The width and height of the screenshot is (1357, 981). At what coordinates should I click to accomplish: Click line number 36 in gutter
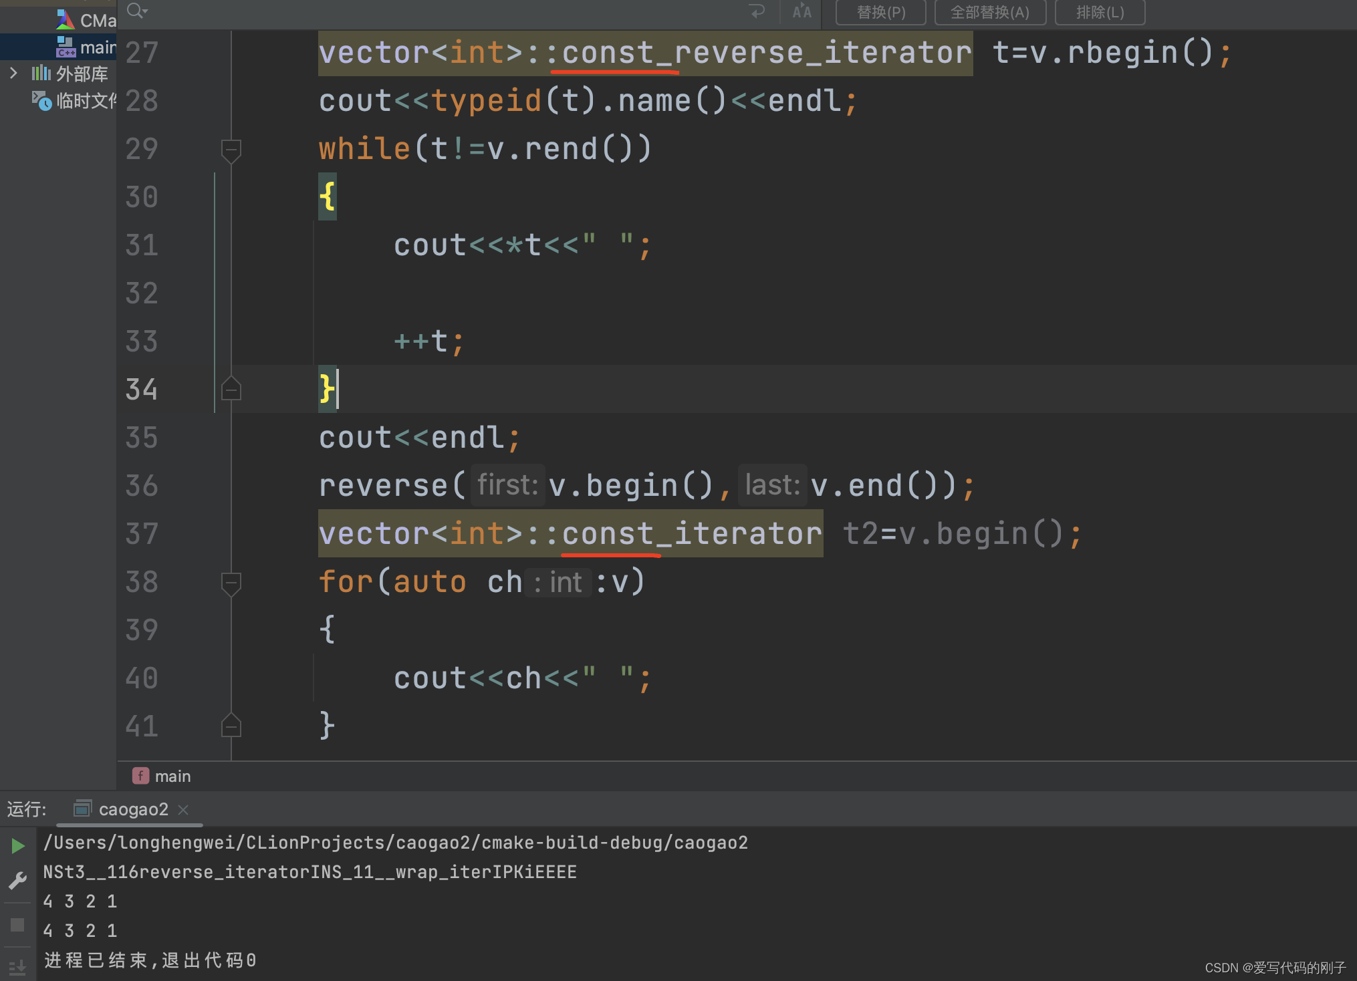pyautogui.click(x=142, y=486)
